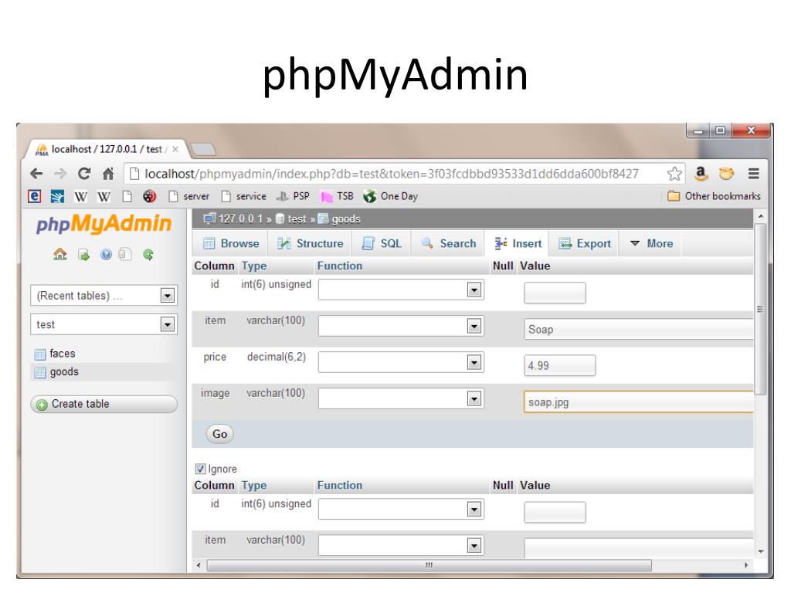Open the first Wikipedia W bookmark
This screenshot has width=791, height=593.
coord(80,197)
